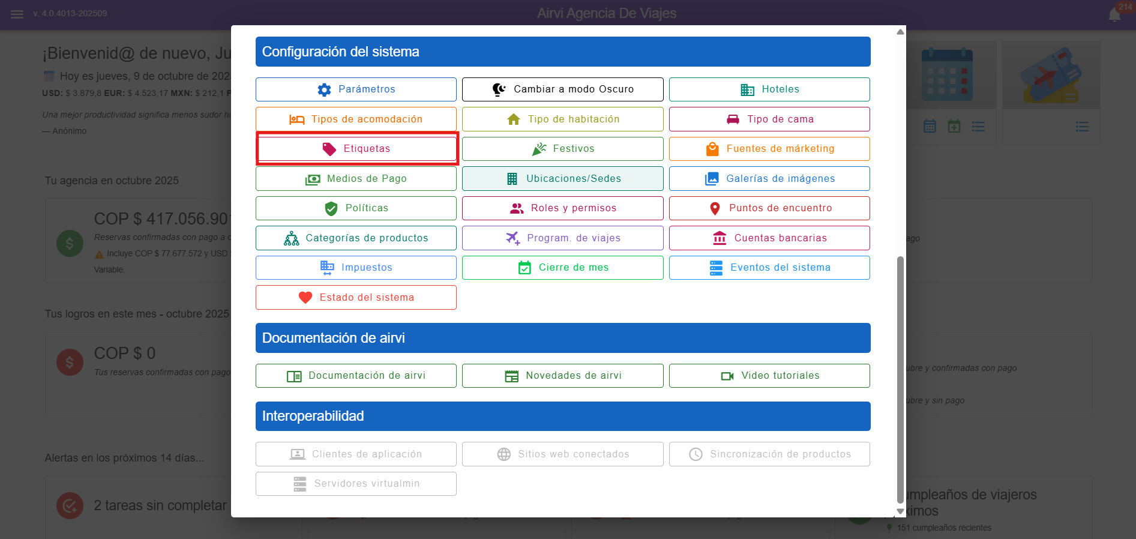1136x539 pixels.
Task: Open Roles y permisos
Action: (x=562, y=208)
